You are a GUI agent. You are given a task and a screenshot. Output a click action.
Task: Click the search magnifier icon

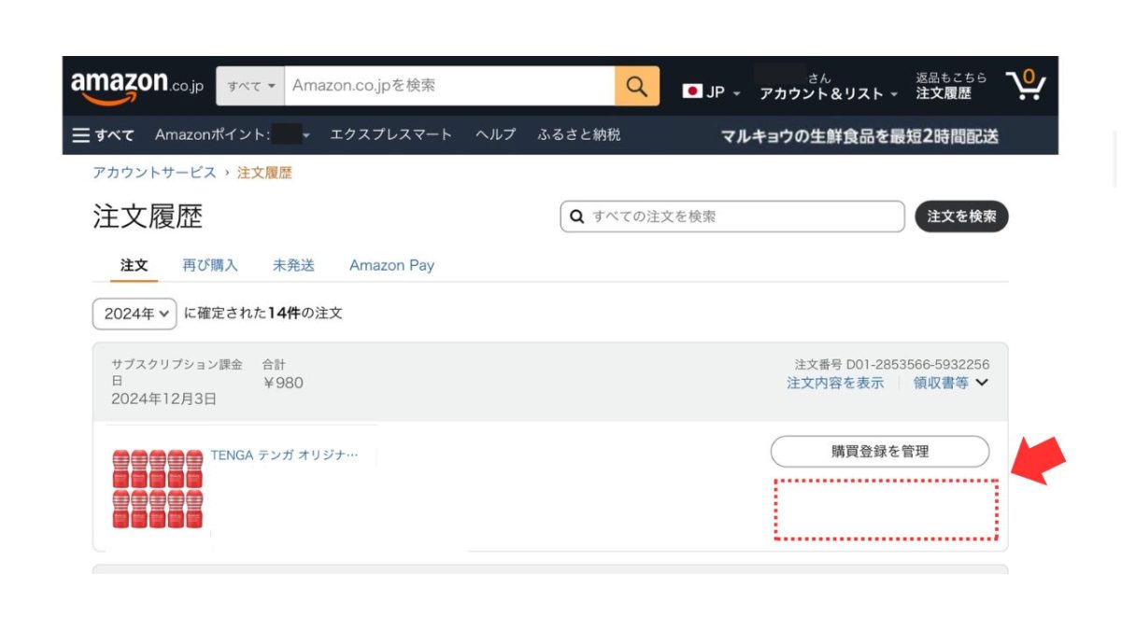point(636,85)
